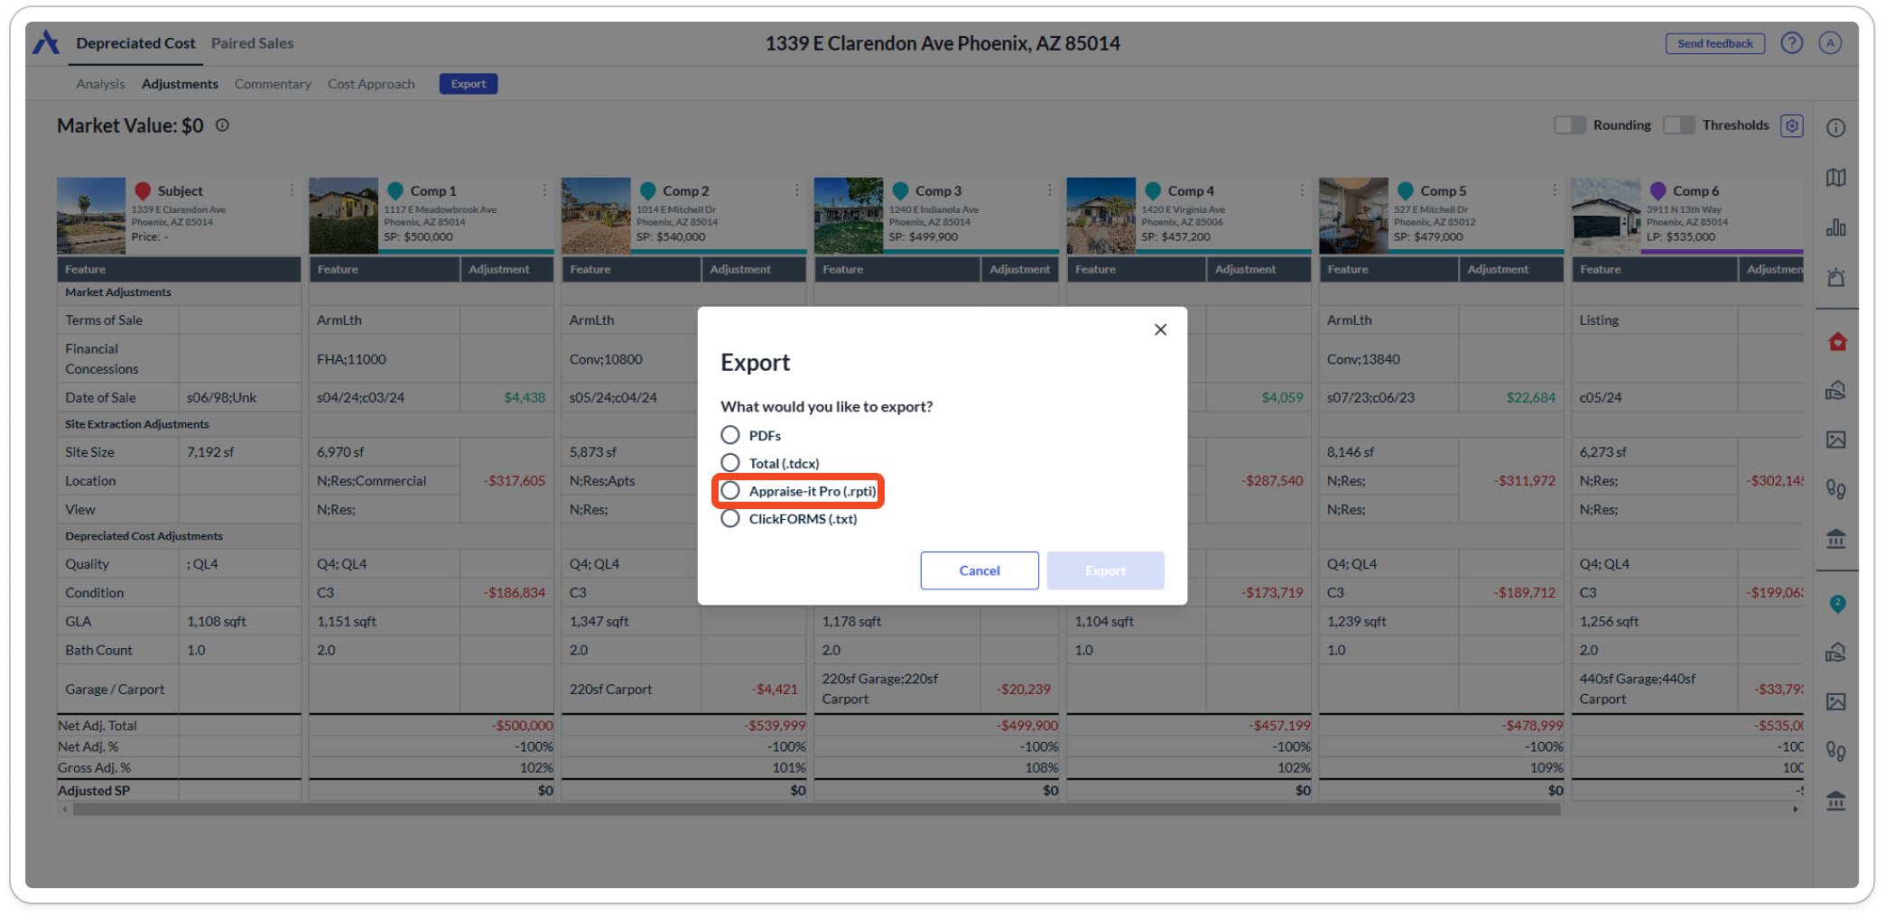Click Comp 1 Date of Sale adjustment $4,438
Viewport: 1885px width, 917px height.
coord(525,398)
